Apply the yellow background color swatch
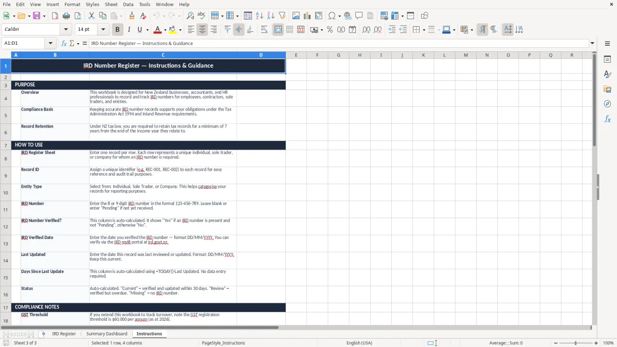The height and width of the screenshot is (347, 617). click(172, 30)
